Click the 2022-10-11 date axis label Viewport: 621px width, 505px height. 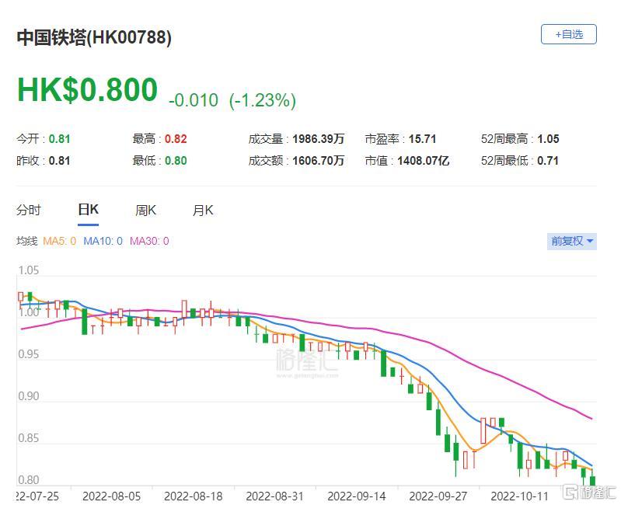point(520,496)
